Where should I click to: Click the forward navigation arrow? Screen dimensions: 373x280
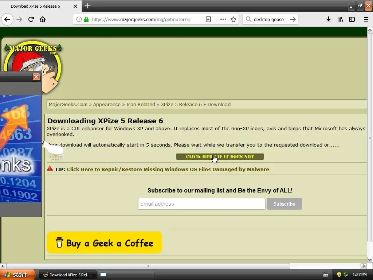(x=19, y=19)
